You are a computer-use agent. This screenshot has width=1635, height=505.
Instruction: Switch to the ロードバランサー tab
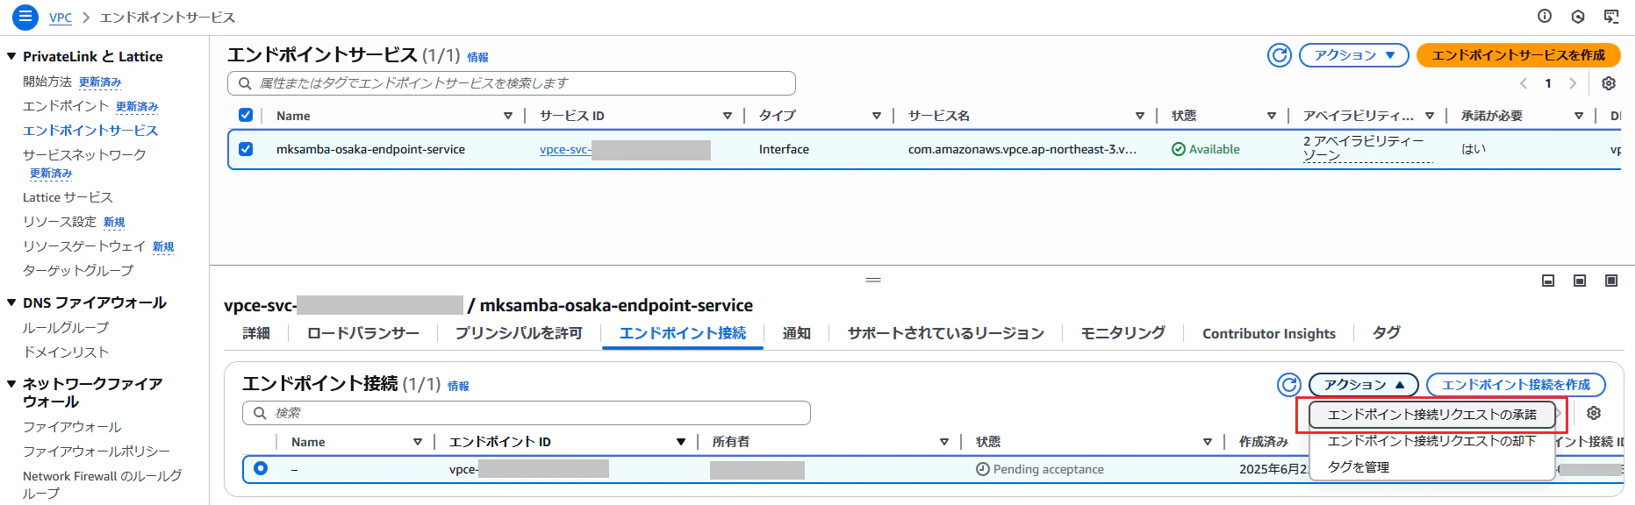pyautogui.click(x=363, y=333)
